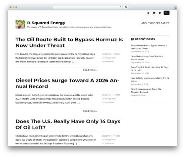Click sidebar date September 14, 2026
The height and width of the screenshot is (157, 185).
tap(140, 62)
